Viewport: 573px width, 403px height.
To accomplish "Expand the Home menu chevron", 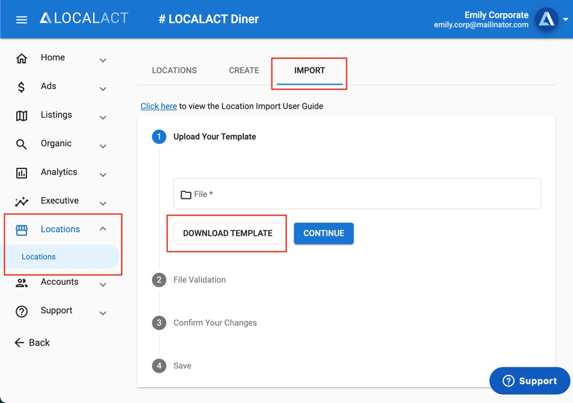I will (x=103, y=60).
